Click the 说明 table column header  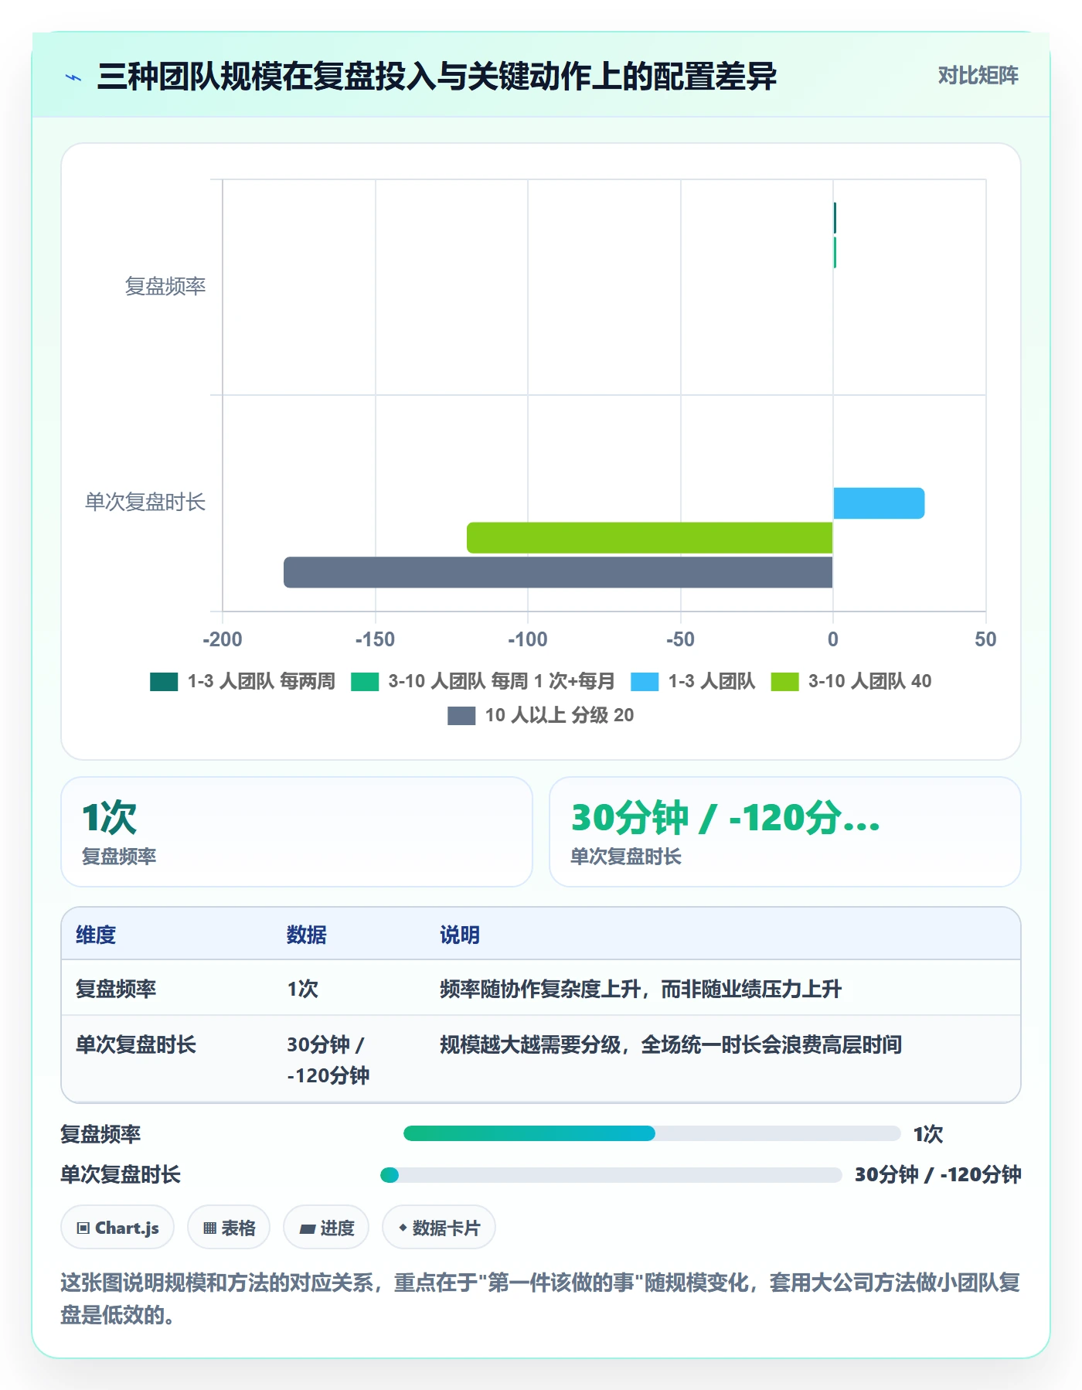(460, 935)
